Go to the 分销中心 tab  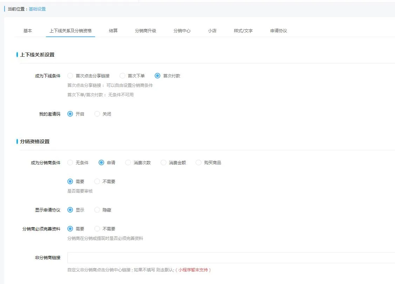pyautogui.click(x=182, y=31)
